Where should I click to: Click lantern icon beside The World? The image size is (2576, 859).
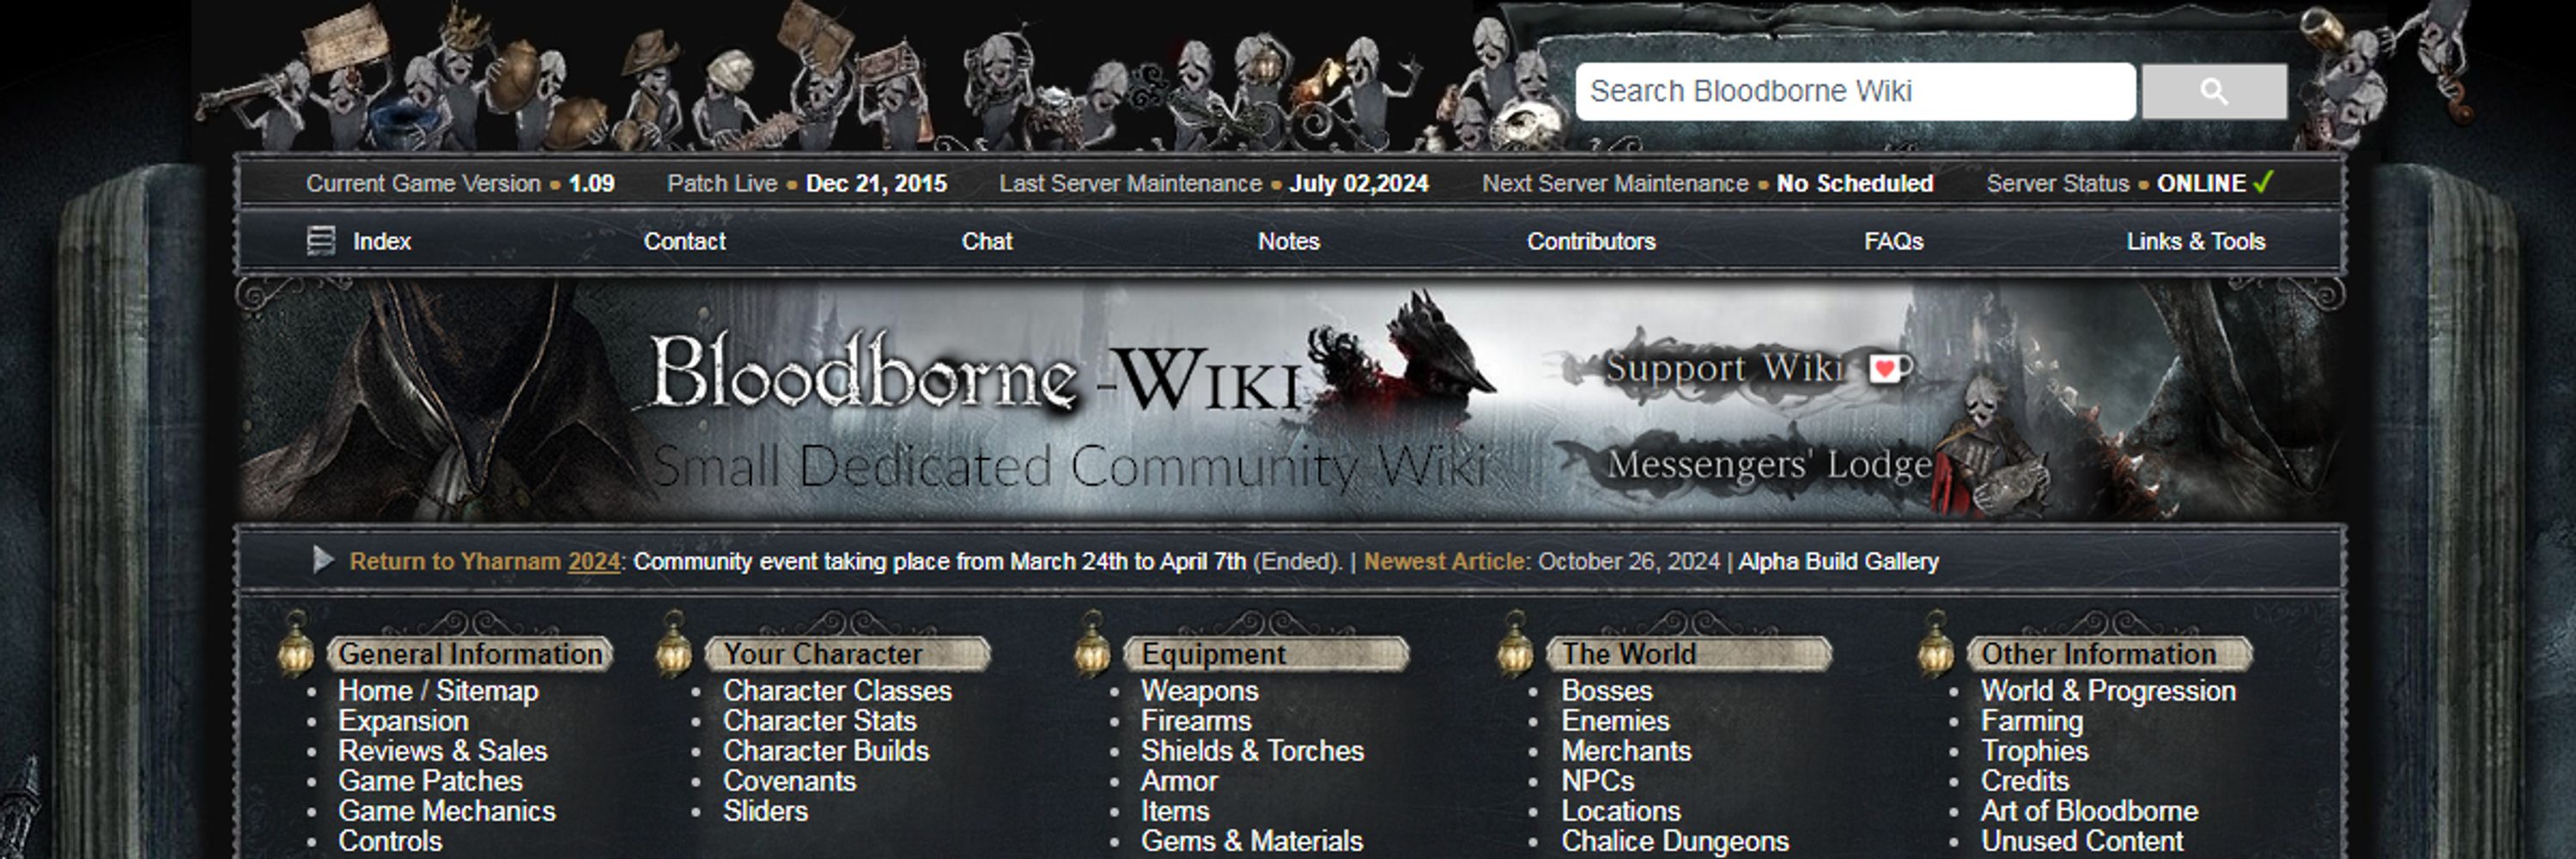tap(1514, 644)
